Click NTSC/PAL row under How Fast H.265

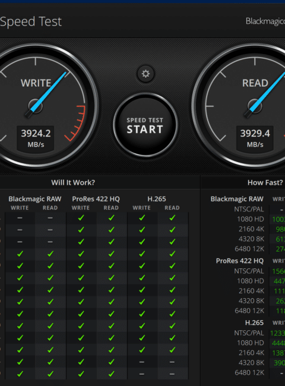pyautogui.click(x=249, y=333)
